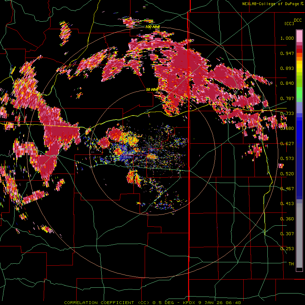The width and height of the screenshot is (305, 305).
Task: Select the 0.573 scale value
Action: pos(287,159)
